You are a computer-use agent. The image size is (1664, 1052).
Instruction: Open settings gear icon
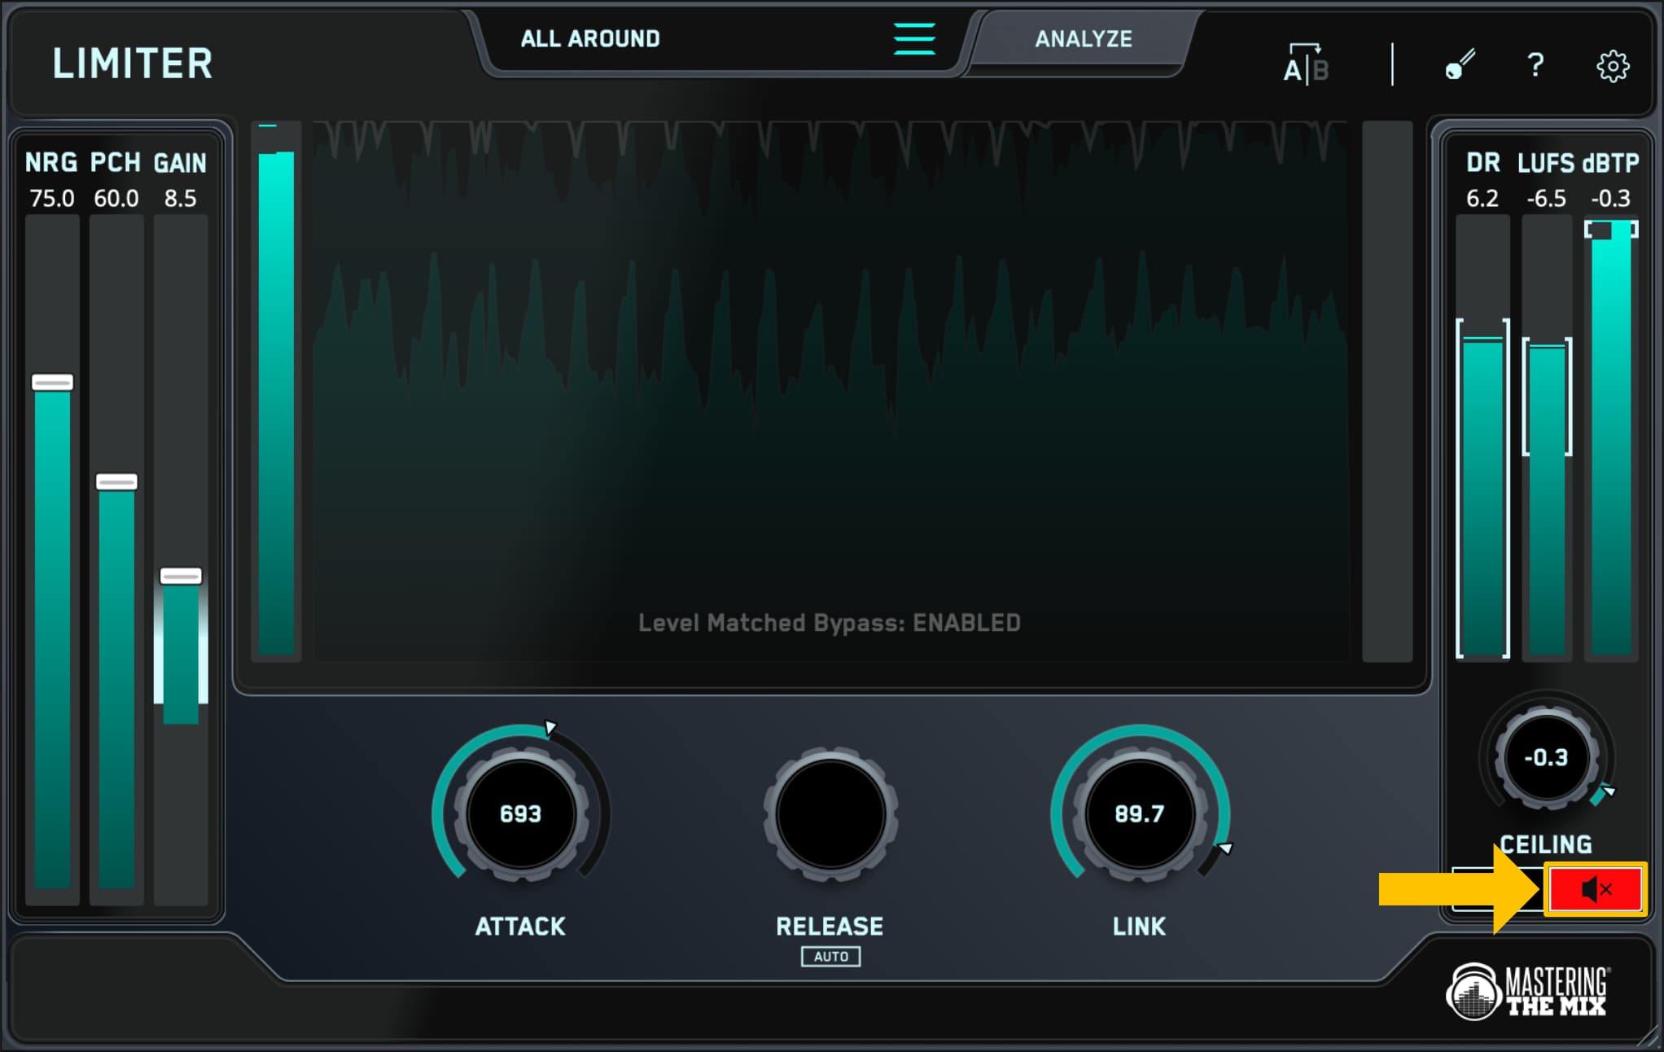[x=1613, y=66]
